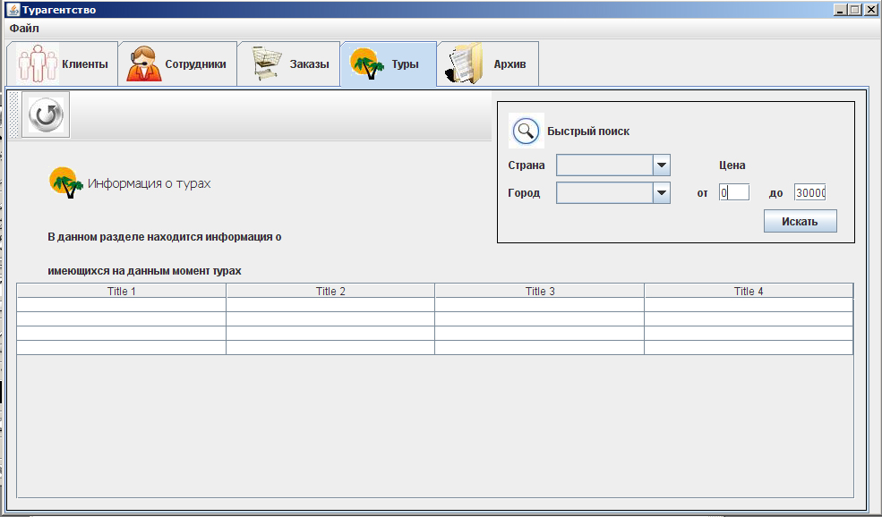Click the palm tree icon on Туры tab
882x517 pixels.
coord(367,64)
